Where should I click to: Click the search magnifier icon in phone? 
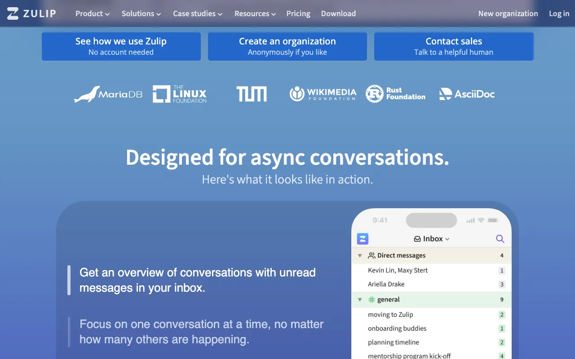click(x=500, y=239)
